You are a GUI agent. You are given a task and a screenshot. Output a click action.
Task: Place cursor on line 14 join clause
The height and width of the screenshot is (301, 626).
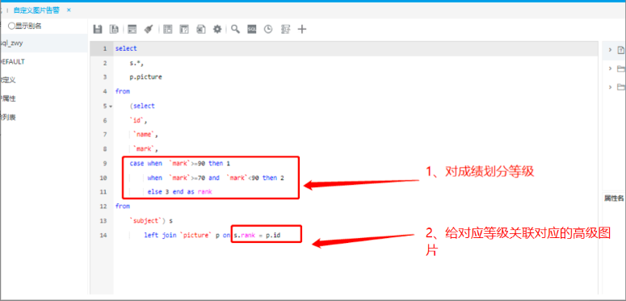coord(212,235)
